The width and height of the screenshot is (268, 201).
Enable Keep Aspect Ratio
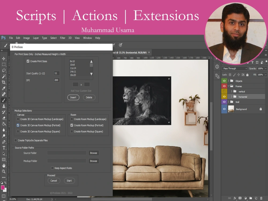[x=53, y=168]
